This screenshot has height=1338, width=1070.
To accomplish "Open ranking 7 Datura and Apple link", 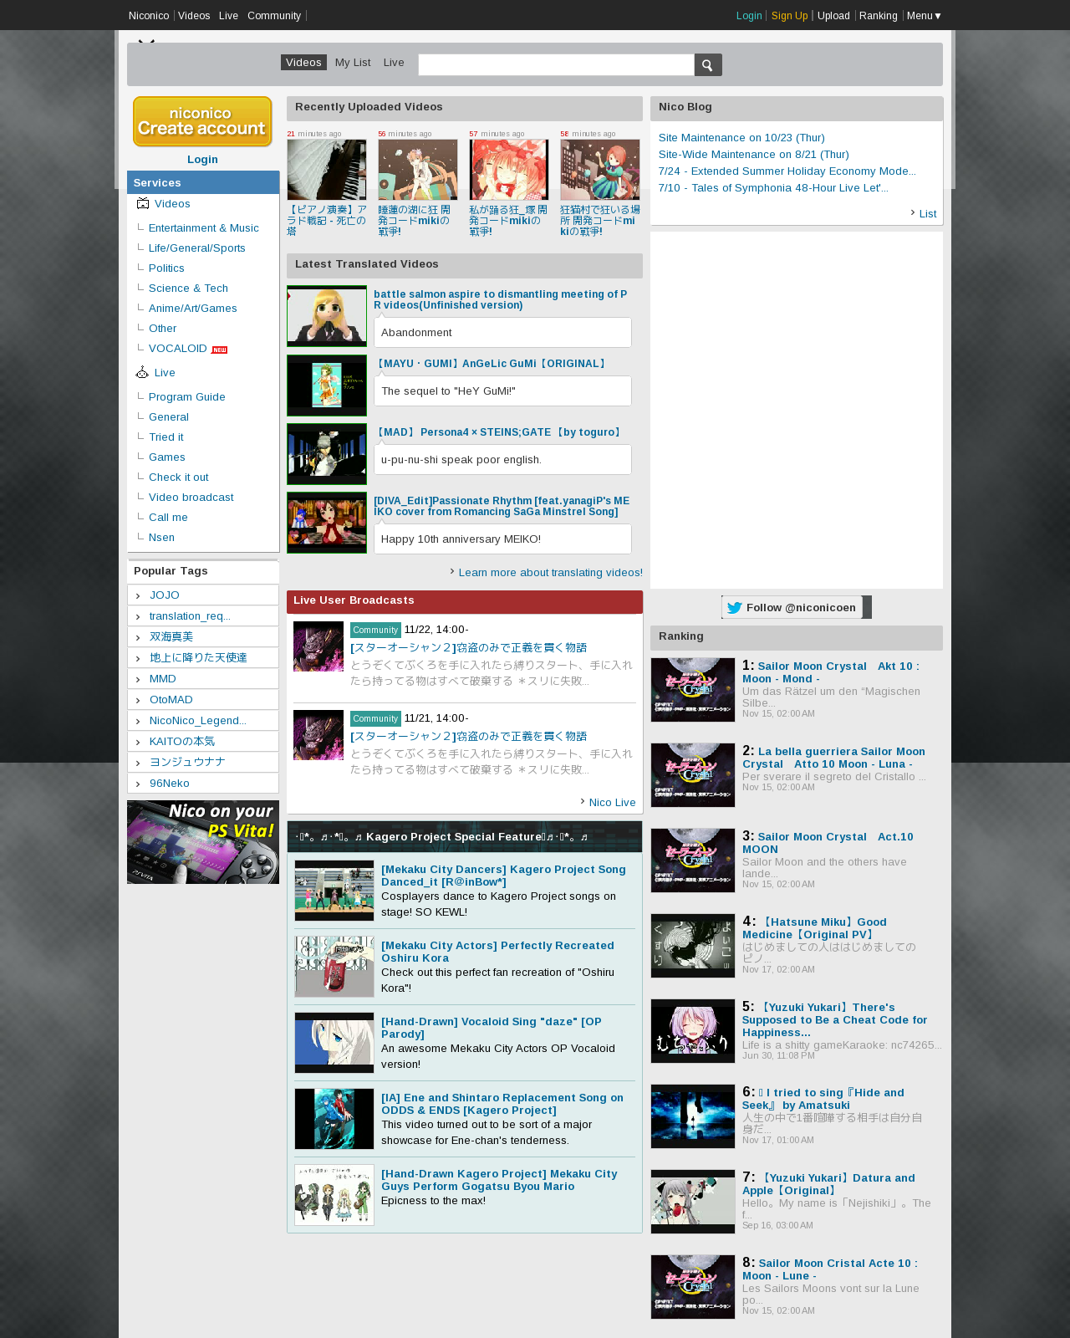I will pyautogui.click(x=828, y=1184).
